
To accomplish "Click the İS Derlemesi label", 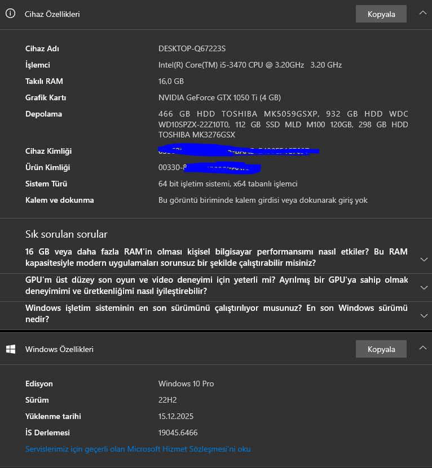I will pos(47,433).
